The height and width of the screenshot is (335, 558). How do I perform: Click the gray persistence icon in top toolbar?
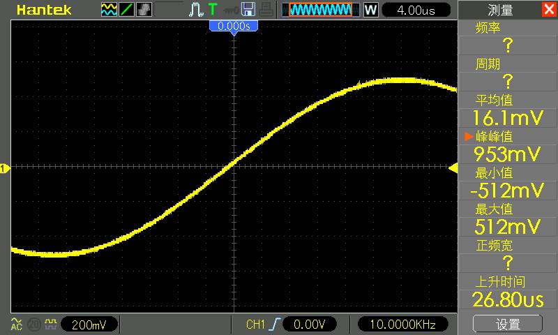[144, 10]
